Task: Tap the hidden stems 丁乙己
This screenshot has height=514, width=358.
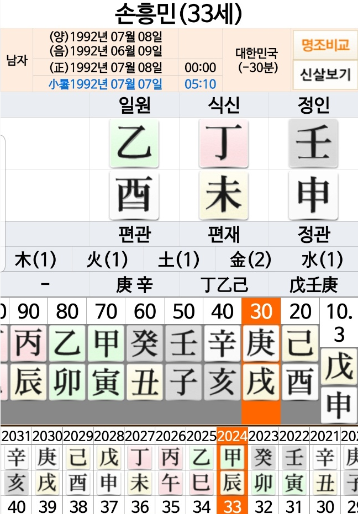Action: pos(224,285)
